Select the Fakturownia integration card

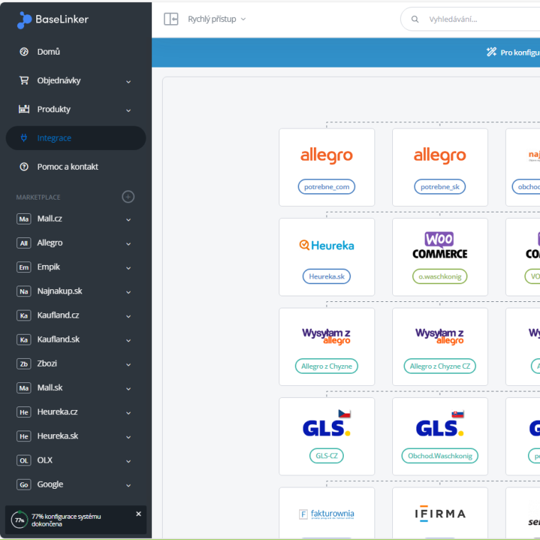click(x=327, y=513)
